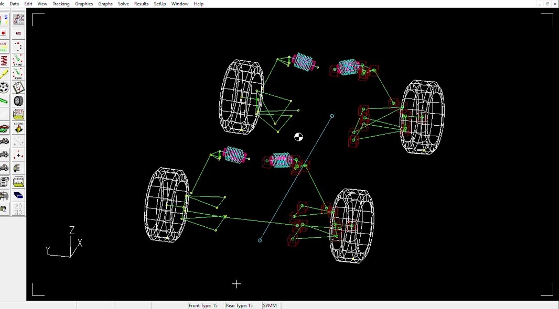Click the car with section lines icon
Image resolution: width=559 pixels, height=309 pixels.
click(4, 195)
